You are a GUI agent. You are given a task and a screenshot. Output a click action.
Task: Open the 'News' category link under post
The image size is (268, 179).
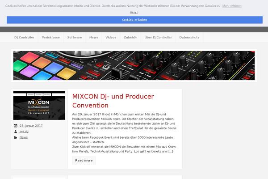click(23, 137)
